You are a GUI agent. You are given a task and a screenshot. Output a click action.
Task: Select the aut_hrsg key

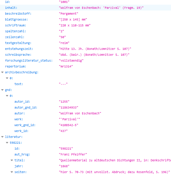[22, 155]
